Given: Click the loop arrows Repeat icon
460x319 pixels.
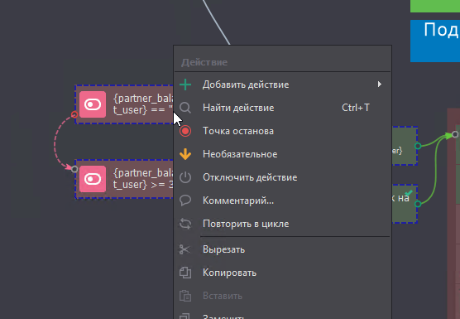Looking at the screenshot, I should (x=185, y=224).
